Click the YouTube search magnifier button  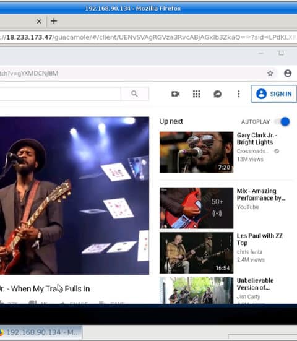[135, 93]
